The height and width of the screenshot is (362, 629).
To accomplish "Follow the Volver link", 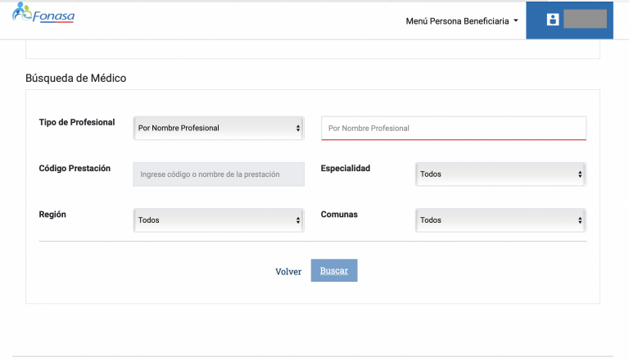I will (x=288, y=271).
